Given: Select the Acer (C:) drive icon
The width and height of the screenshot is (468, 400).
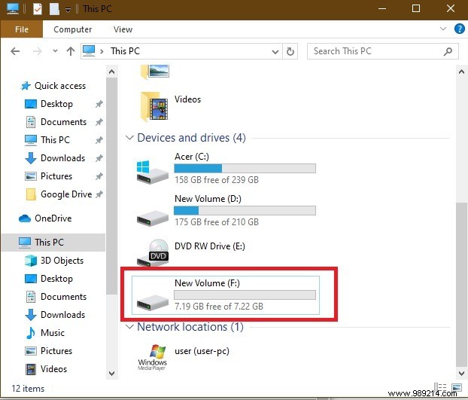Looking at the screenshot, I should point(152,172).
